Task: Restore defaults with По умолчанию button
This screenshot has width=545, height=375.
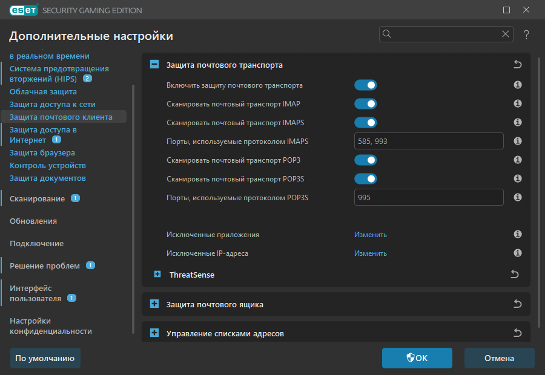Action: pyautogui.click(x=45, y=358)
